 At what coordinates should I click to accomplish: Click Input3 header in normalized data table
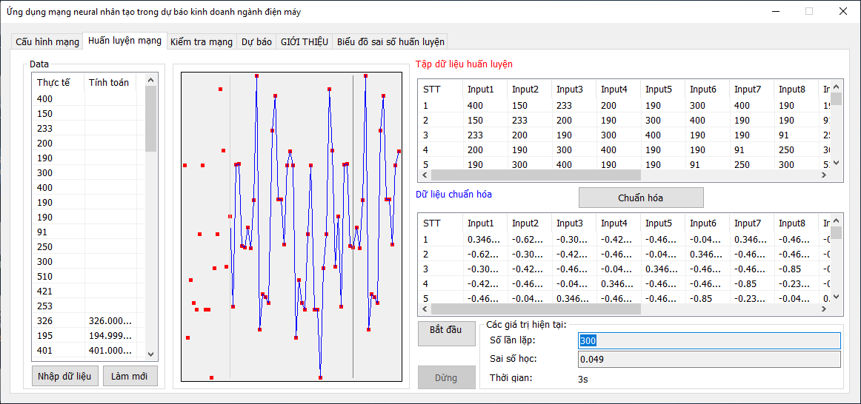(x=574, y=223)
